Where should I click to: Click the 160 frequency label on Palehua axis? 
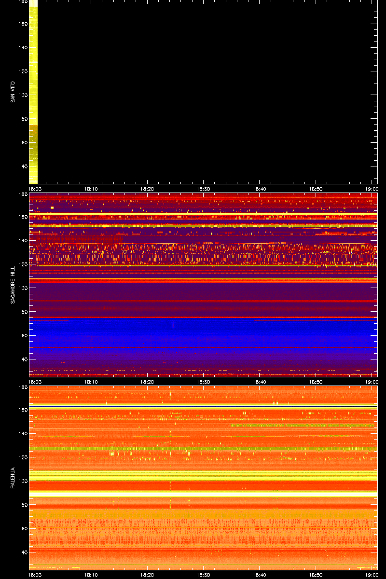coord(23,410)
